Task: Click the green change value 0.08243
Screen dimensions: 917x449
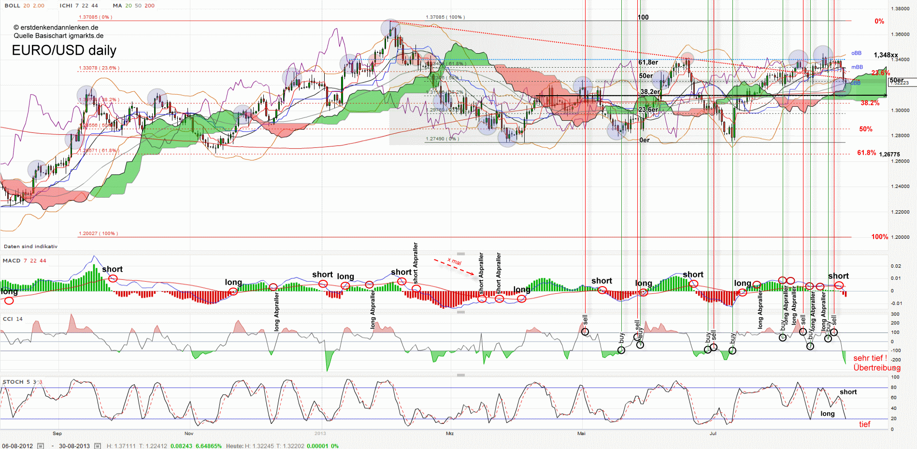Action: click(181, 446)
